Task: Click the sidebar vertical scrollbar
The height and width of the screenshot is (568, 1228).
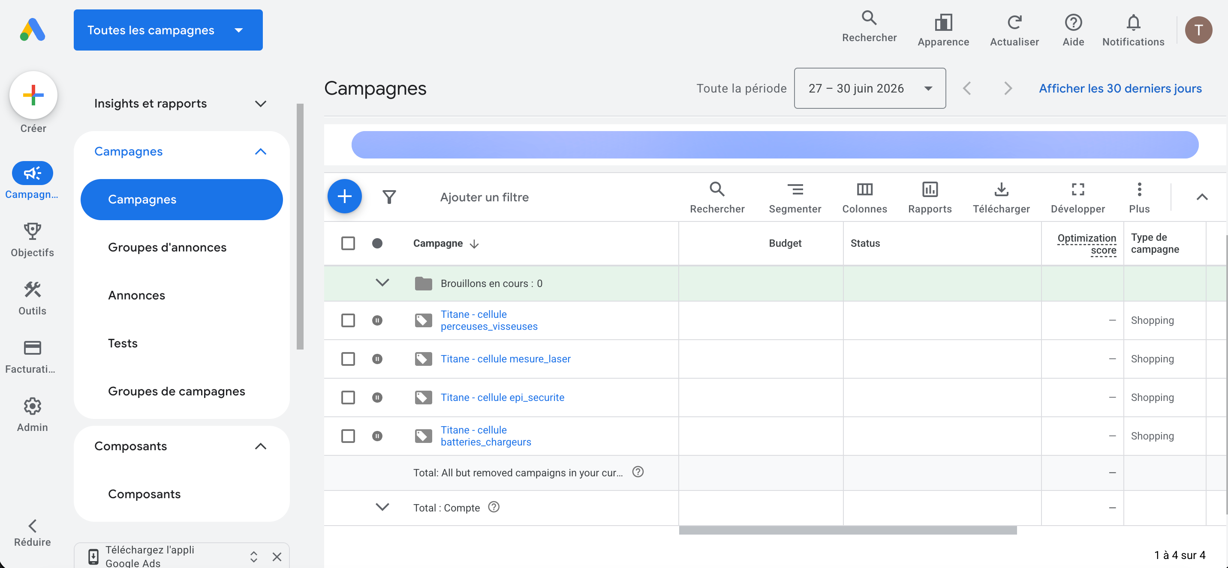Action: (300, 227)
